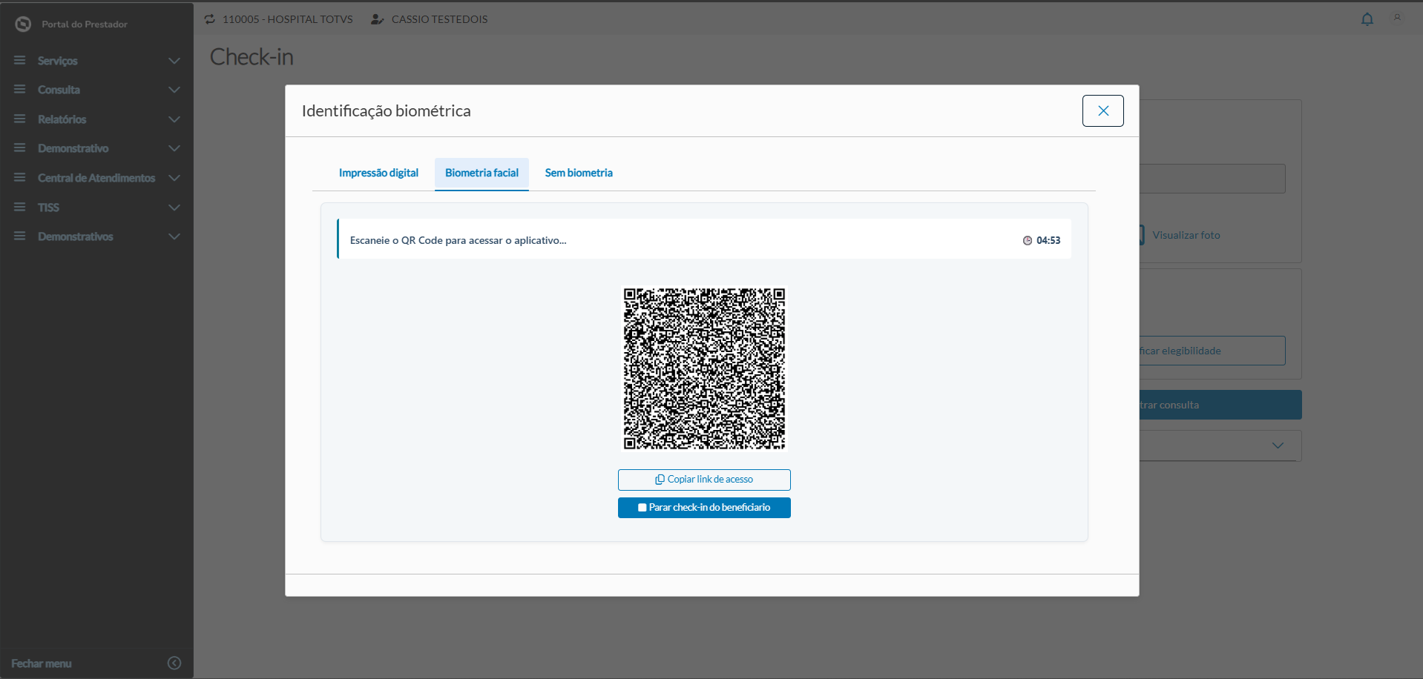
Task: Select the Biometria facial tab
Action: pyautogui.click(x=482, y=173)
